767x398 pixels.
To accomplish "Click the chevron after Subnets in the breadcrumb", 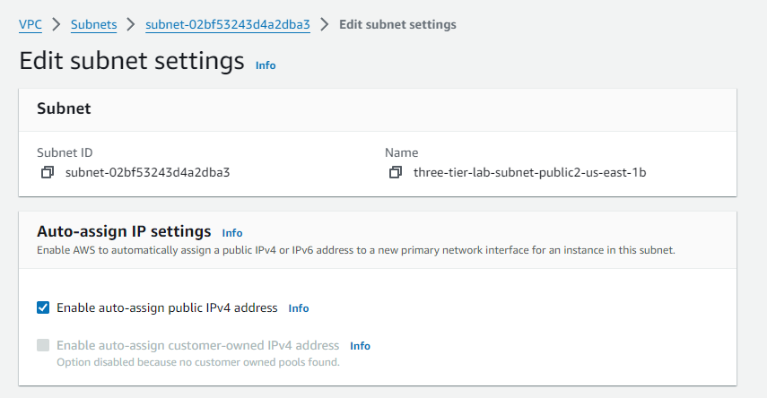I will 131,24.
